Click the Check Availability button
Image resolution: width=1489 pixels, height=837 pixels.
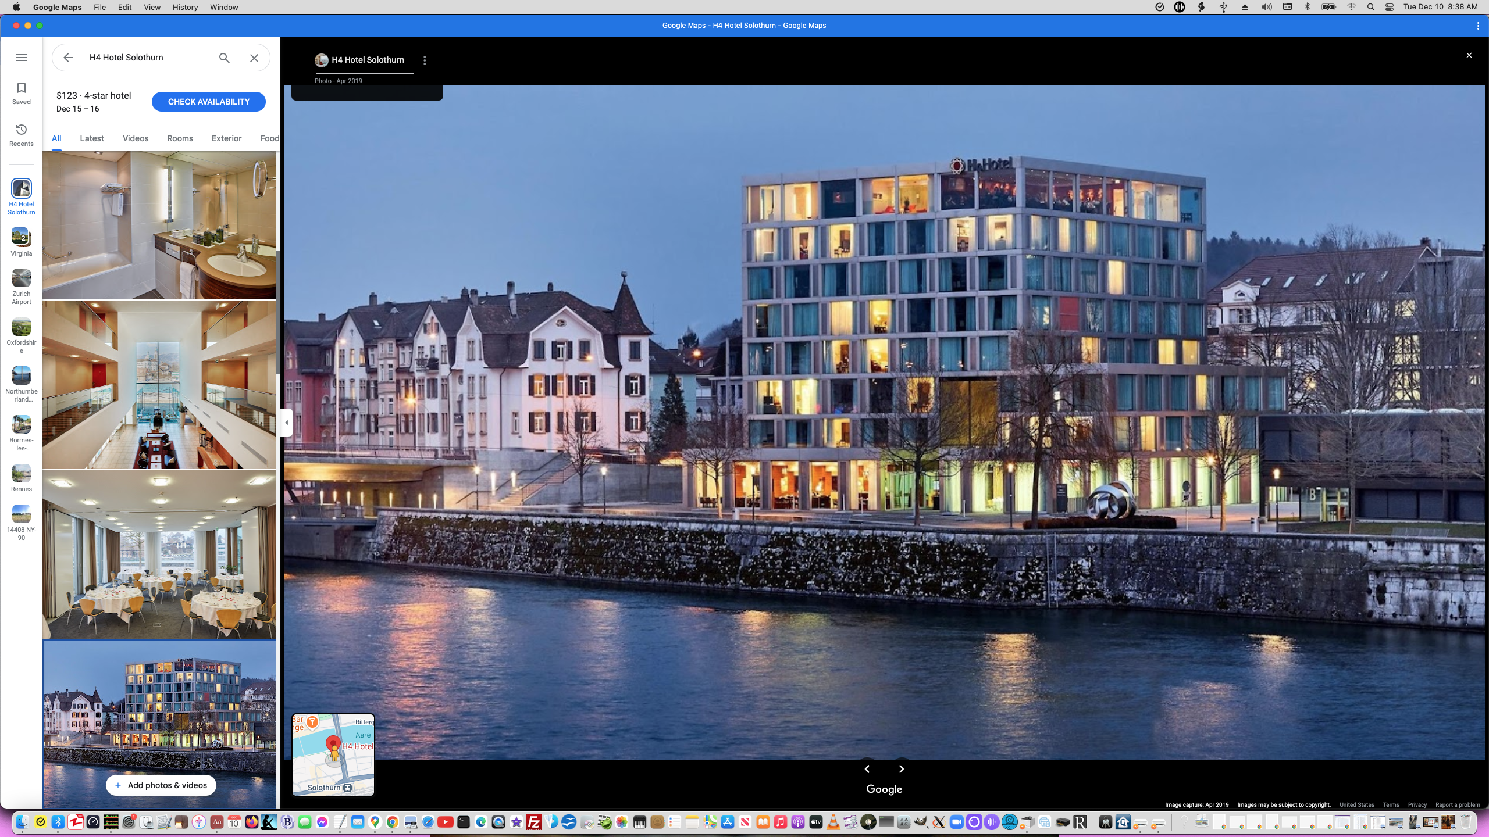click(208, 102)
